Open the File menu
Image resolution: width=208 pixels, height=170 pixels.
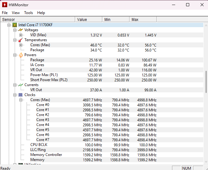click(5, 13)
